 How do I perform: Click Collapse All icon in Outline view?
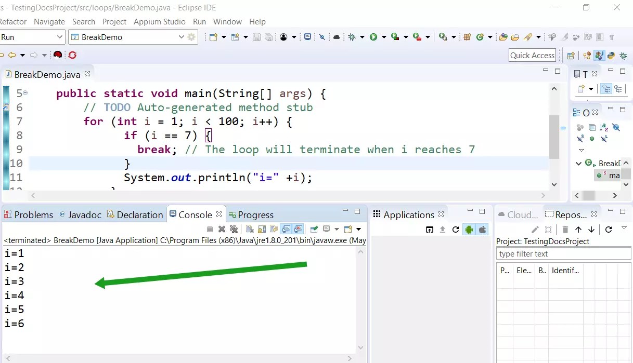(x=592, y=127)
